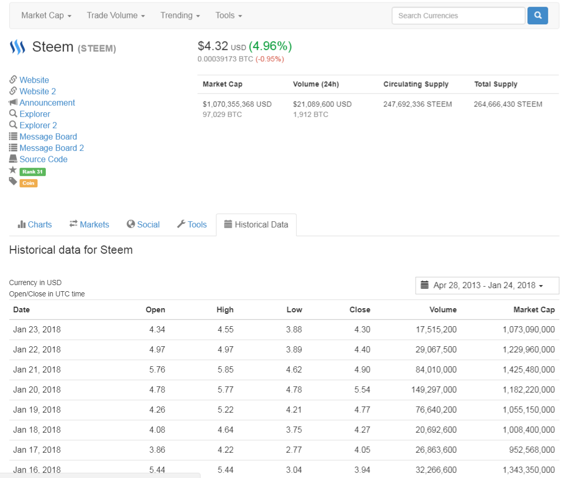Screen dimensions: 571x478
Task: Switch to the Markets tab
Action: (x=90, y=224)
